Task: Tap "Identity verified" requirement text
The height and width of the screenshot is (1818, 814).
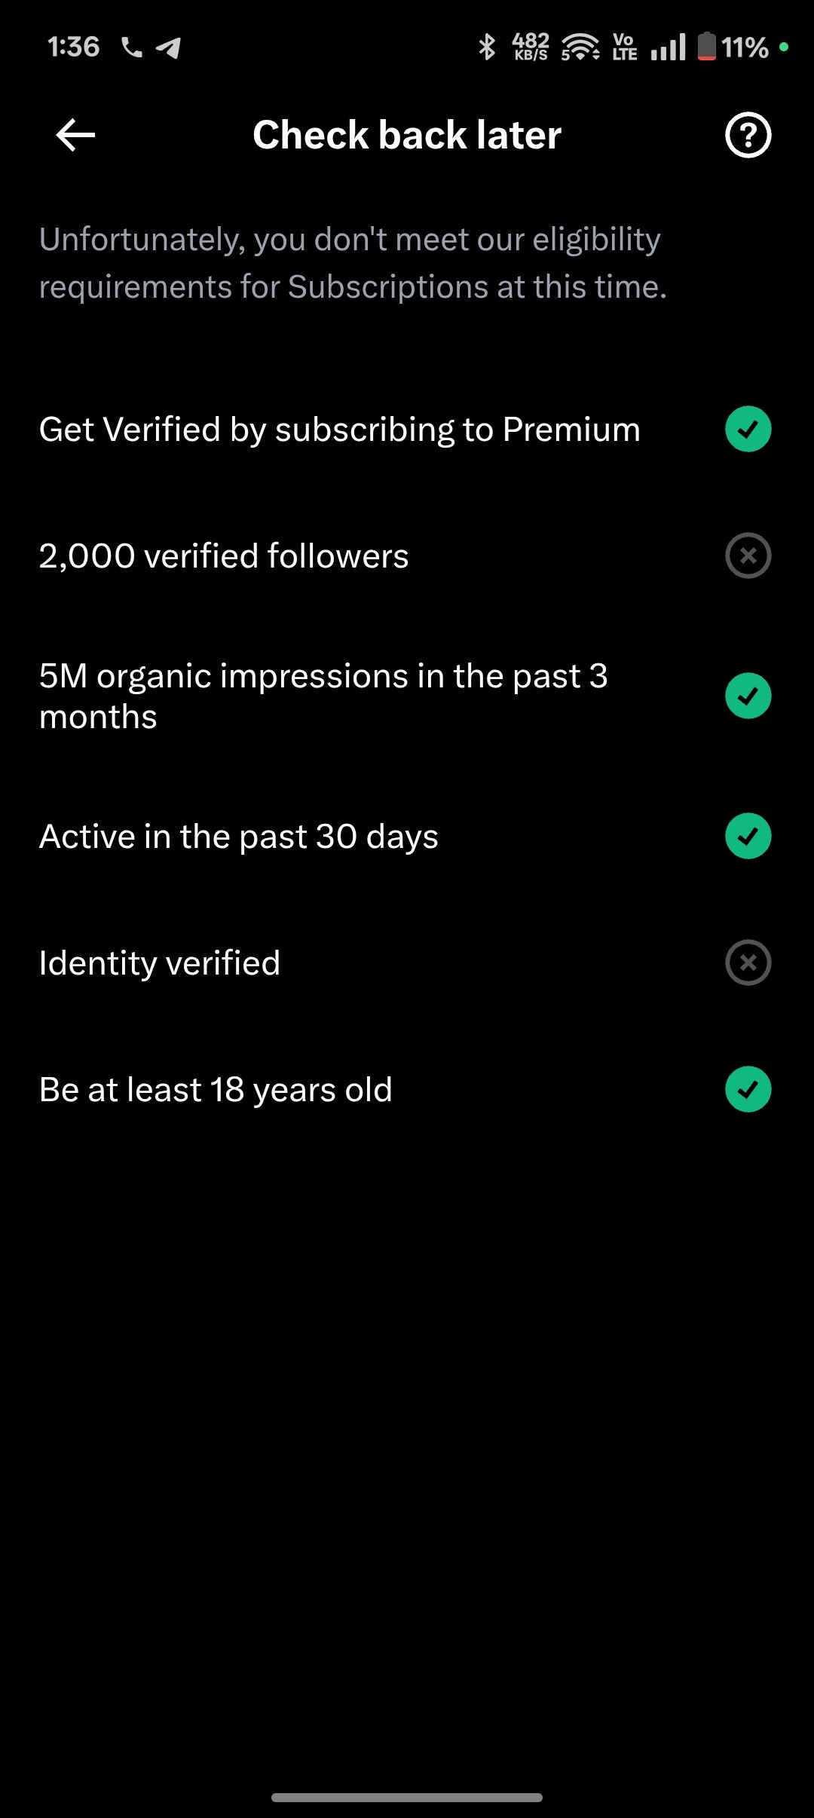Action: pyautogui.click(x=160, y=963)
